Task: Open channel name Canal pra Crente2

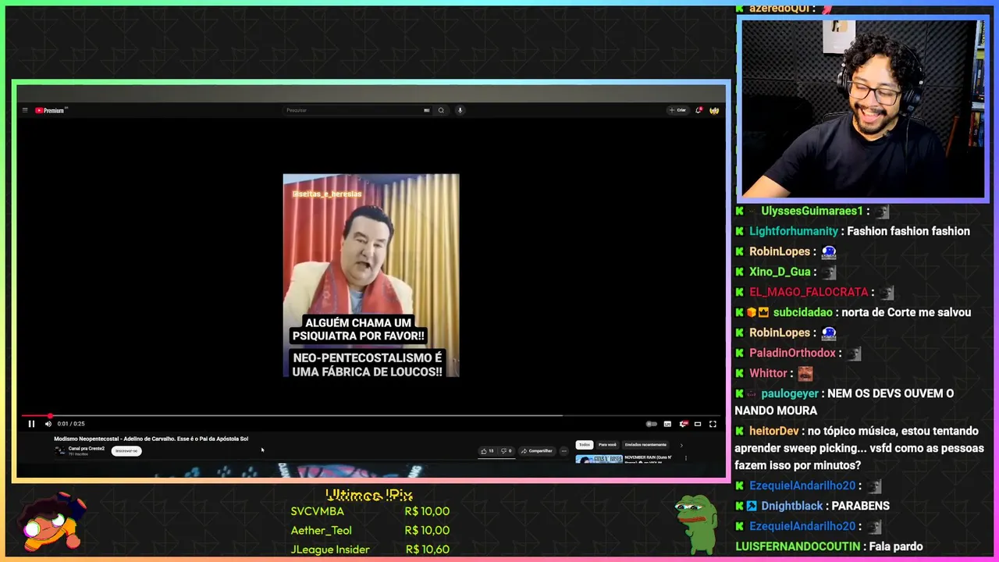Action: click(87, 449)
